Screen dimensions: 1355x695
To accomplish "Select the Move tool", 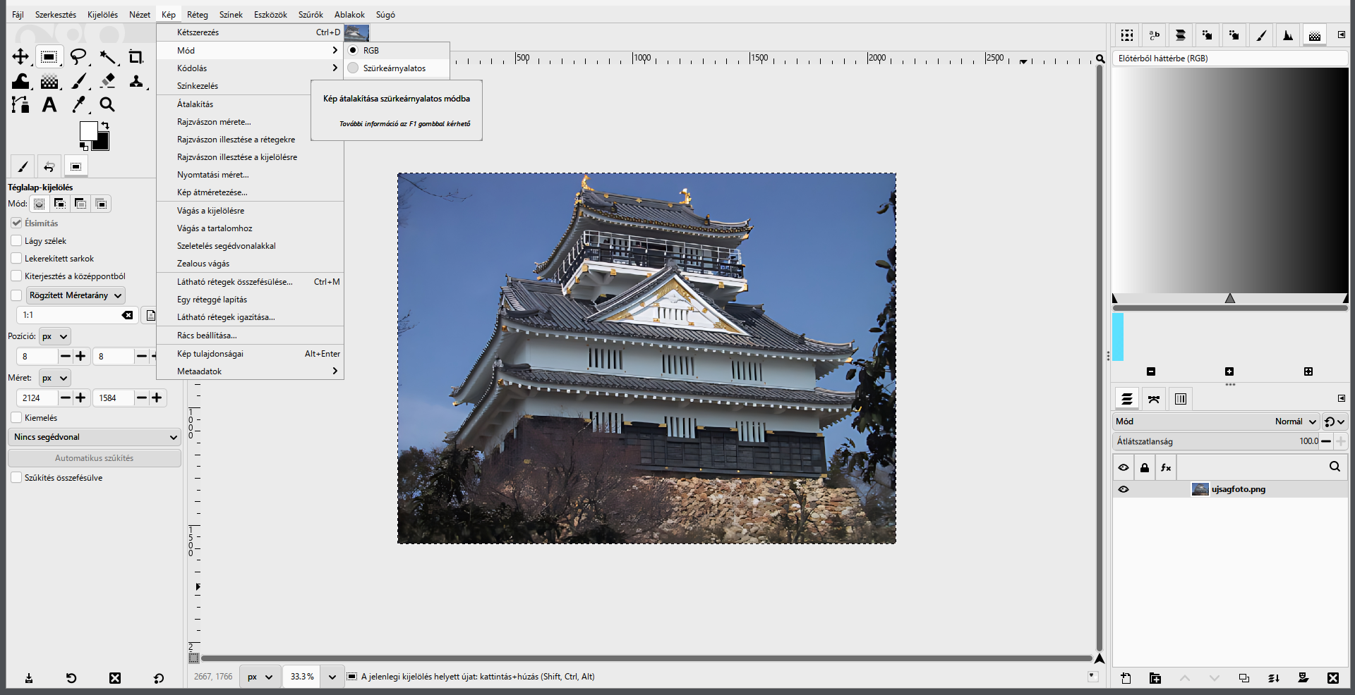I will [20, 57].
